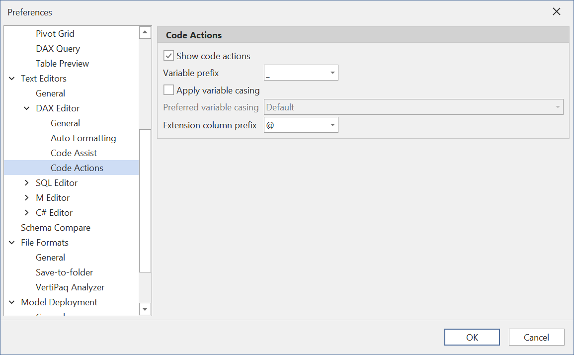Check Apply variable casing

pyautogui.click(x=168, y=90)
